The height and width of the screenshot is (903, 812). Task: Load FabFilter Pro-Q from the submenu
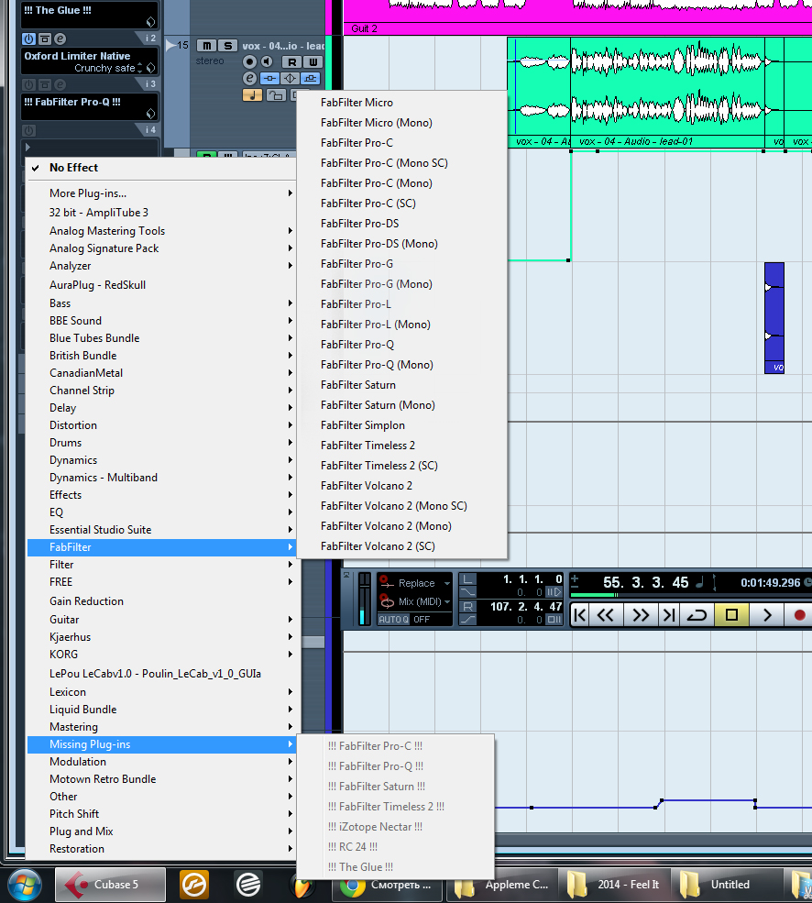tap(402, 345)
